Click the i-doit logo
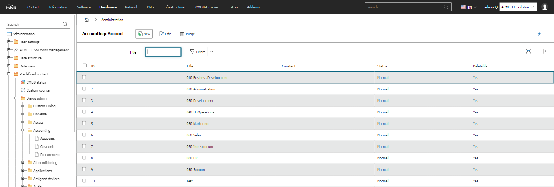Image resolution: width=554 pixels, height=187 pixels. tap(11, 7)
